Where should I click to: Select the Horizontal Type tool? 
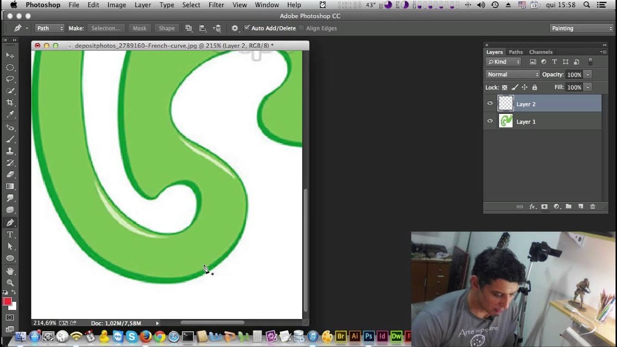[x=11, y=234]
